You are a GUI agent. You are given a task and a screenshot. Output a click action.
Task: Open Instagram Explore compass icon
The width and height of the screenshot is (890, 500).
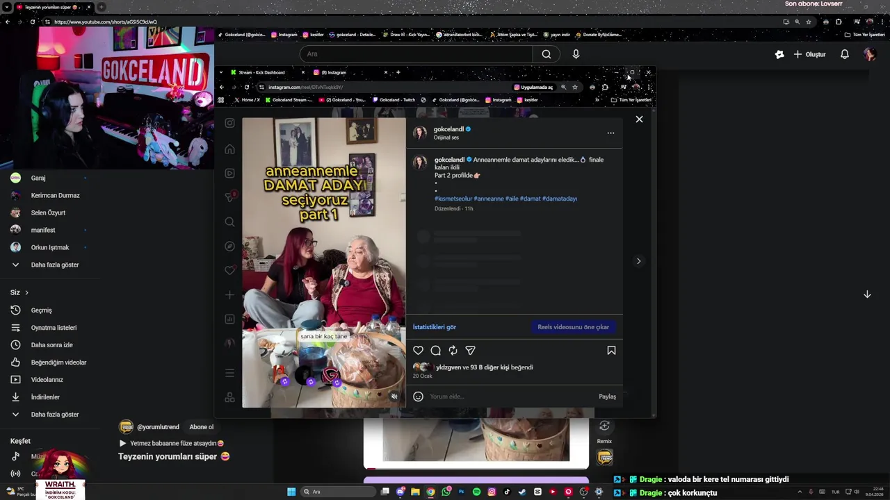[229, 247]
